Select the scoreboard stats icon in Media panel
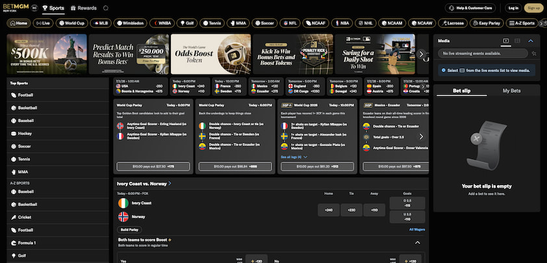The width and height of the screenshot is (547, 263). (x=517, y=41)
